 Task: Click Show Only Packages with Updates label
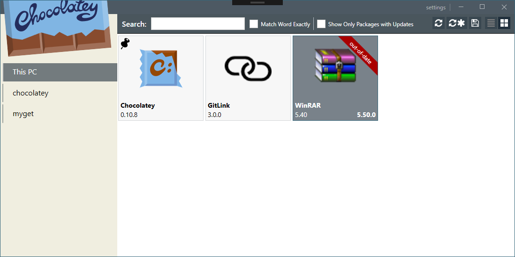click(371, 24)
